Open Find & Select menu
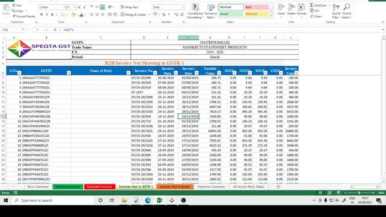Viewport: 386px width, 217px height. (x=347, y=11)
